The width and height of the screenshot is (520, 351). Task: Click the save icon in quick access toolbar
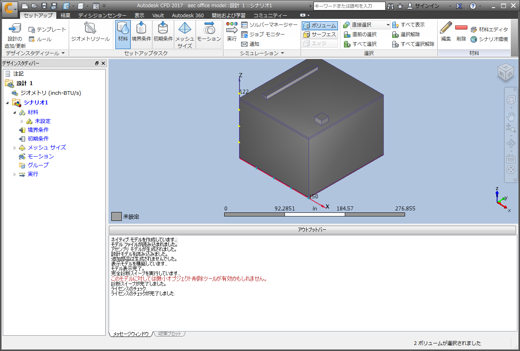(x=44, y=6)
